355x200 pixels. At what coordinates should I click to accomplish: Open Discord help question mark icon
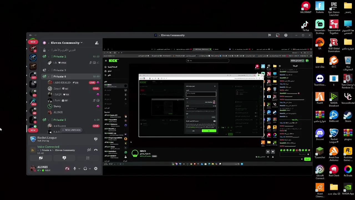point(286,35)
